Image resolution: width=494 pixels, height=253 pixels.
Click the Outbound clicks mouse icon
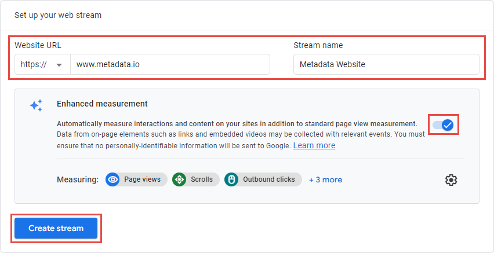pos(231,179)
